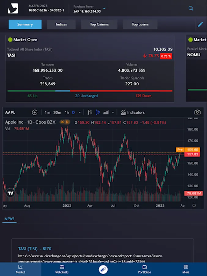The height and width of the screenshot is (276, 207).
Task: Click the AAPL symbol field
Action: [10, 112]
